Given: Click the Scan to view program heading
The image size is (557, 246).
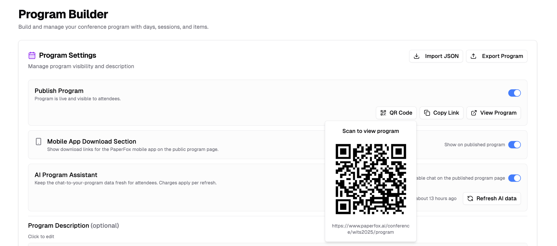Looking at the screenshot, I should (x=370, y=131).
